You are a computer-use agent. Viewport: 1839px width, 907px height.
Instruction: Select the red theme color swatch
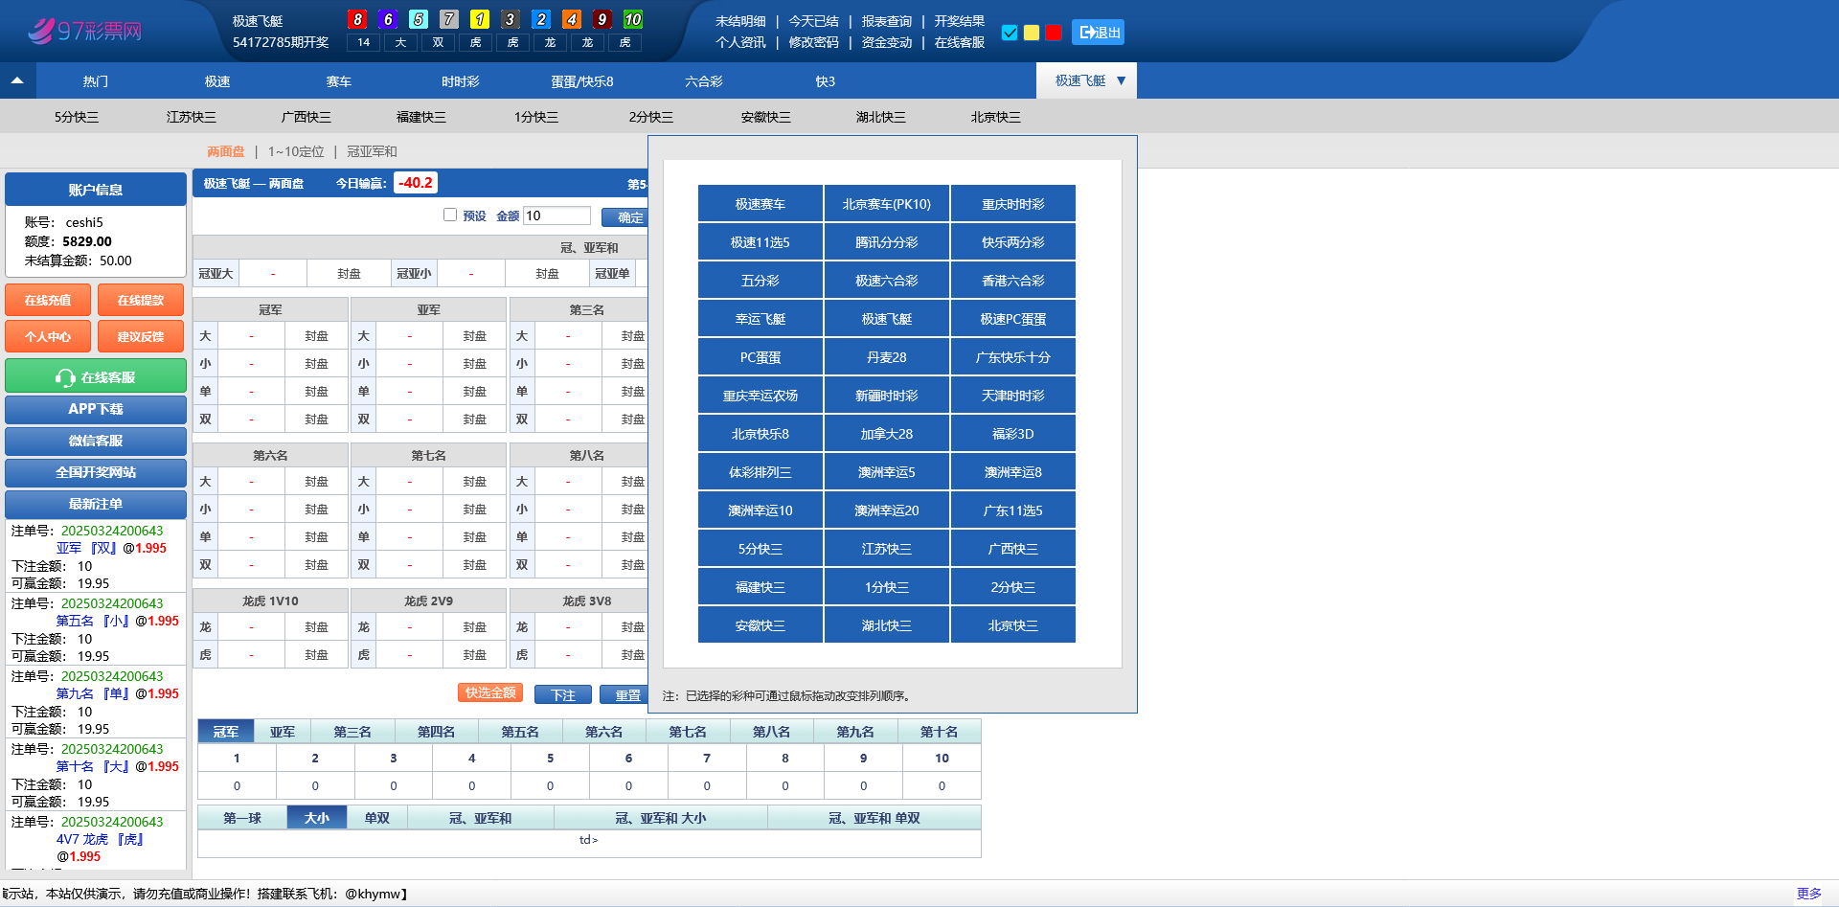(x=1054, y=33)
